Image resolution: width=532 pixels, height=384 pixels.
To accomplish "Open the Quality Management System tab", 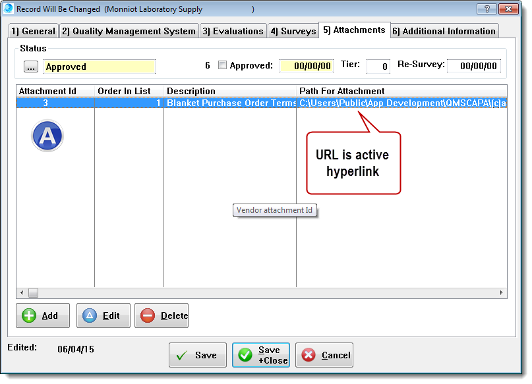I will (x=129, y=31).
